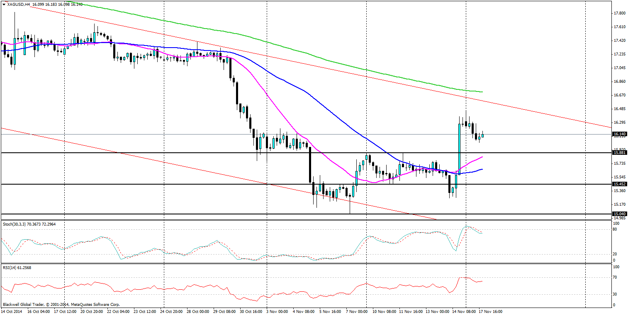Click the 17.045 price axis value
Screen dimensions: 628x315
point(619,68)
